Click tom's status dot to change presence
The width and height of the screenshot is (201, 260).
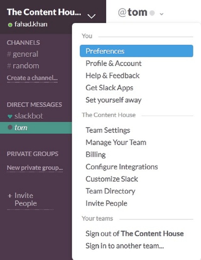(x=9, y=128)
